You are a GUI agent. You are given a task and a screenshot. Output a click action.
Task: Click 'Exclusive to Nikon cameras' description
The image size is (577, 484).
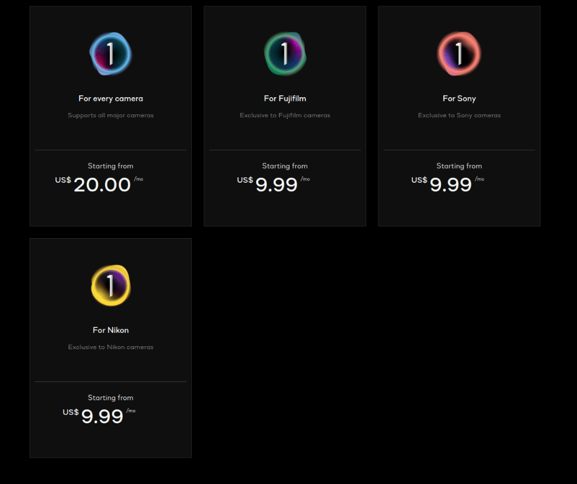[111, 347]
